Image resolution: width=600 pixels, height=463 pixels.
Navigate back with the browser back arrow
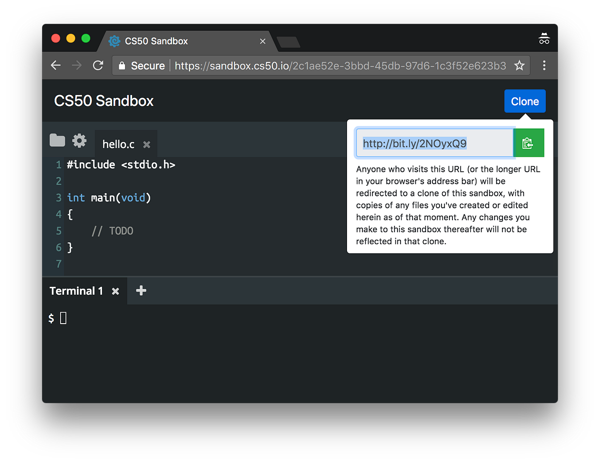click(x=55, y=65)
